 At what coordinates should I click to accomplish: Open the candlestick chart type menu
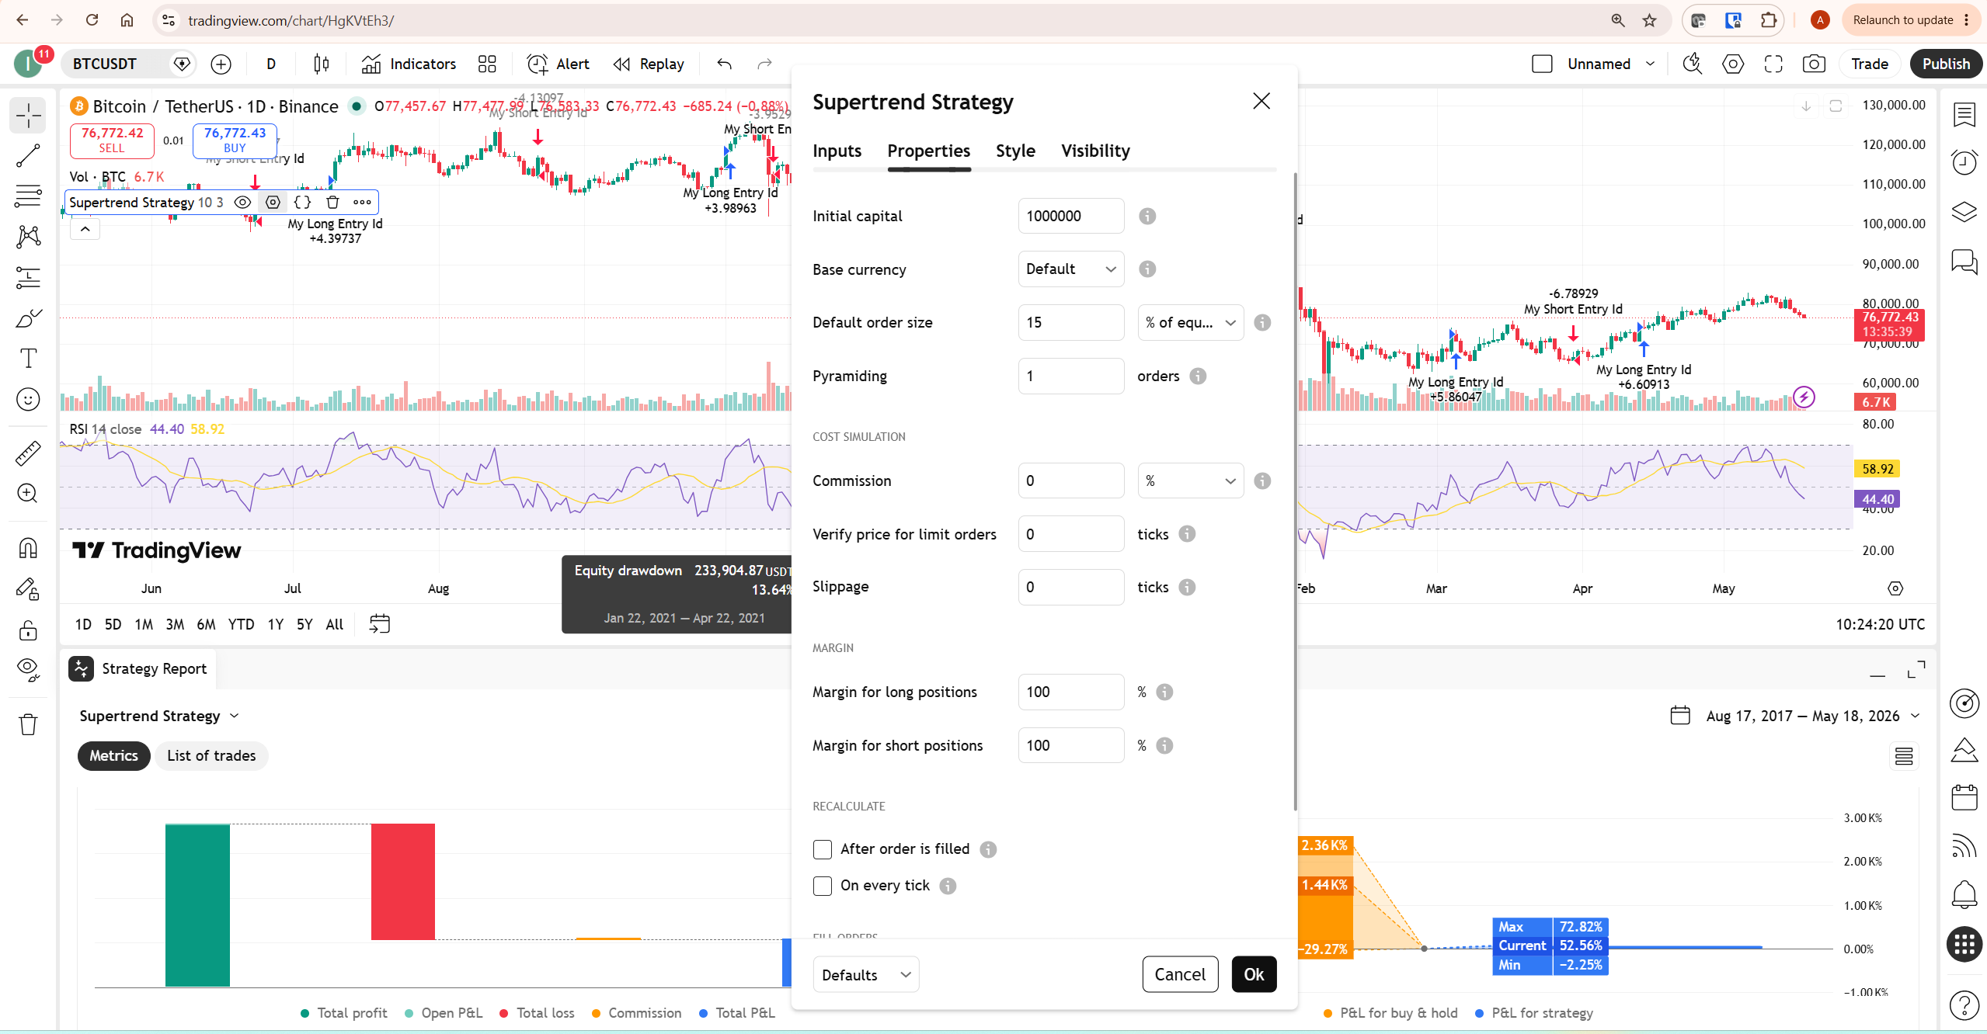click(321, 64)
